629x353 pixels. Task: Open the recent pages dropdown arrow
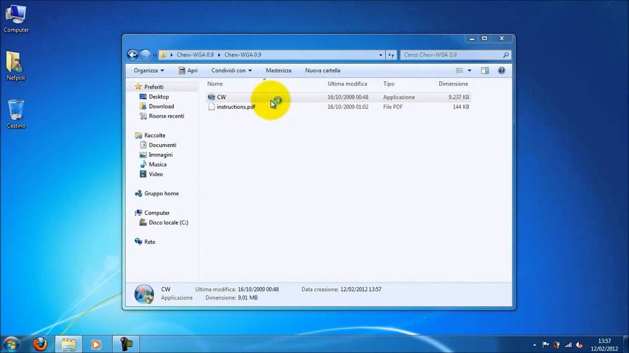coord(155,55)
